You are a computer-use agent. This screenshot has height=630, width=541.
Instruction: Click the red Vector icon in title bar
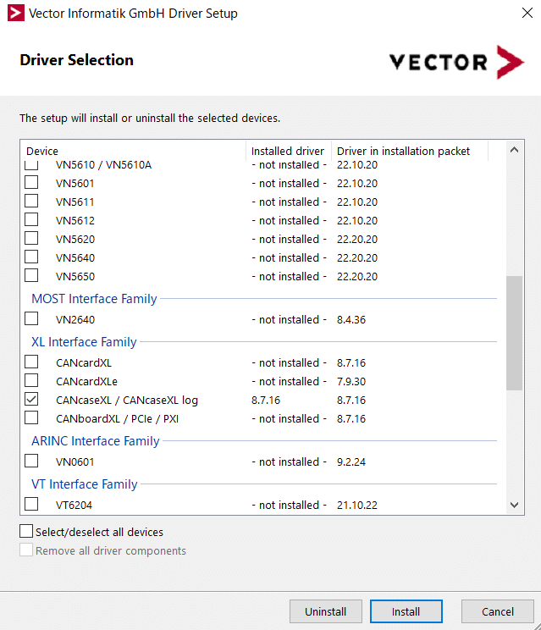click(x=16, y=13)
